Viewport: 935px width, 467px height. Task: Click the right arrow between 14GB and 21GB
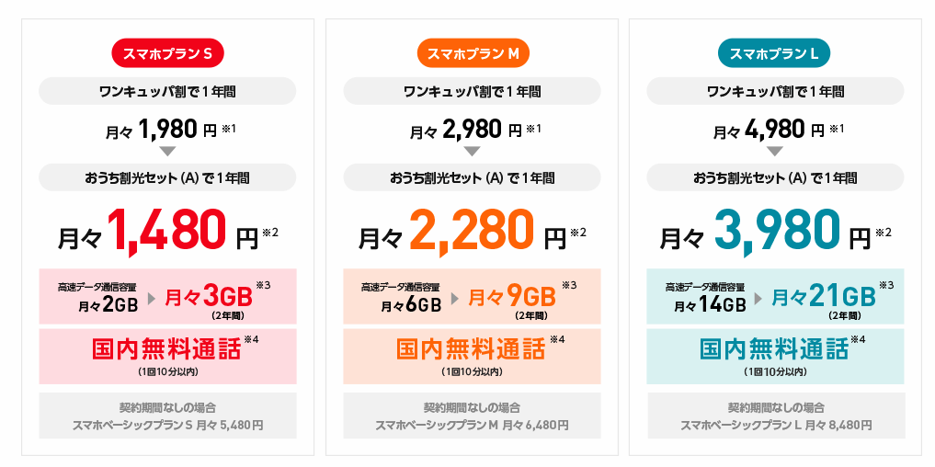[758, 298]
